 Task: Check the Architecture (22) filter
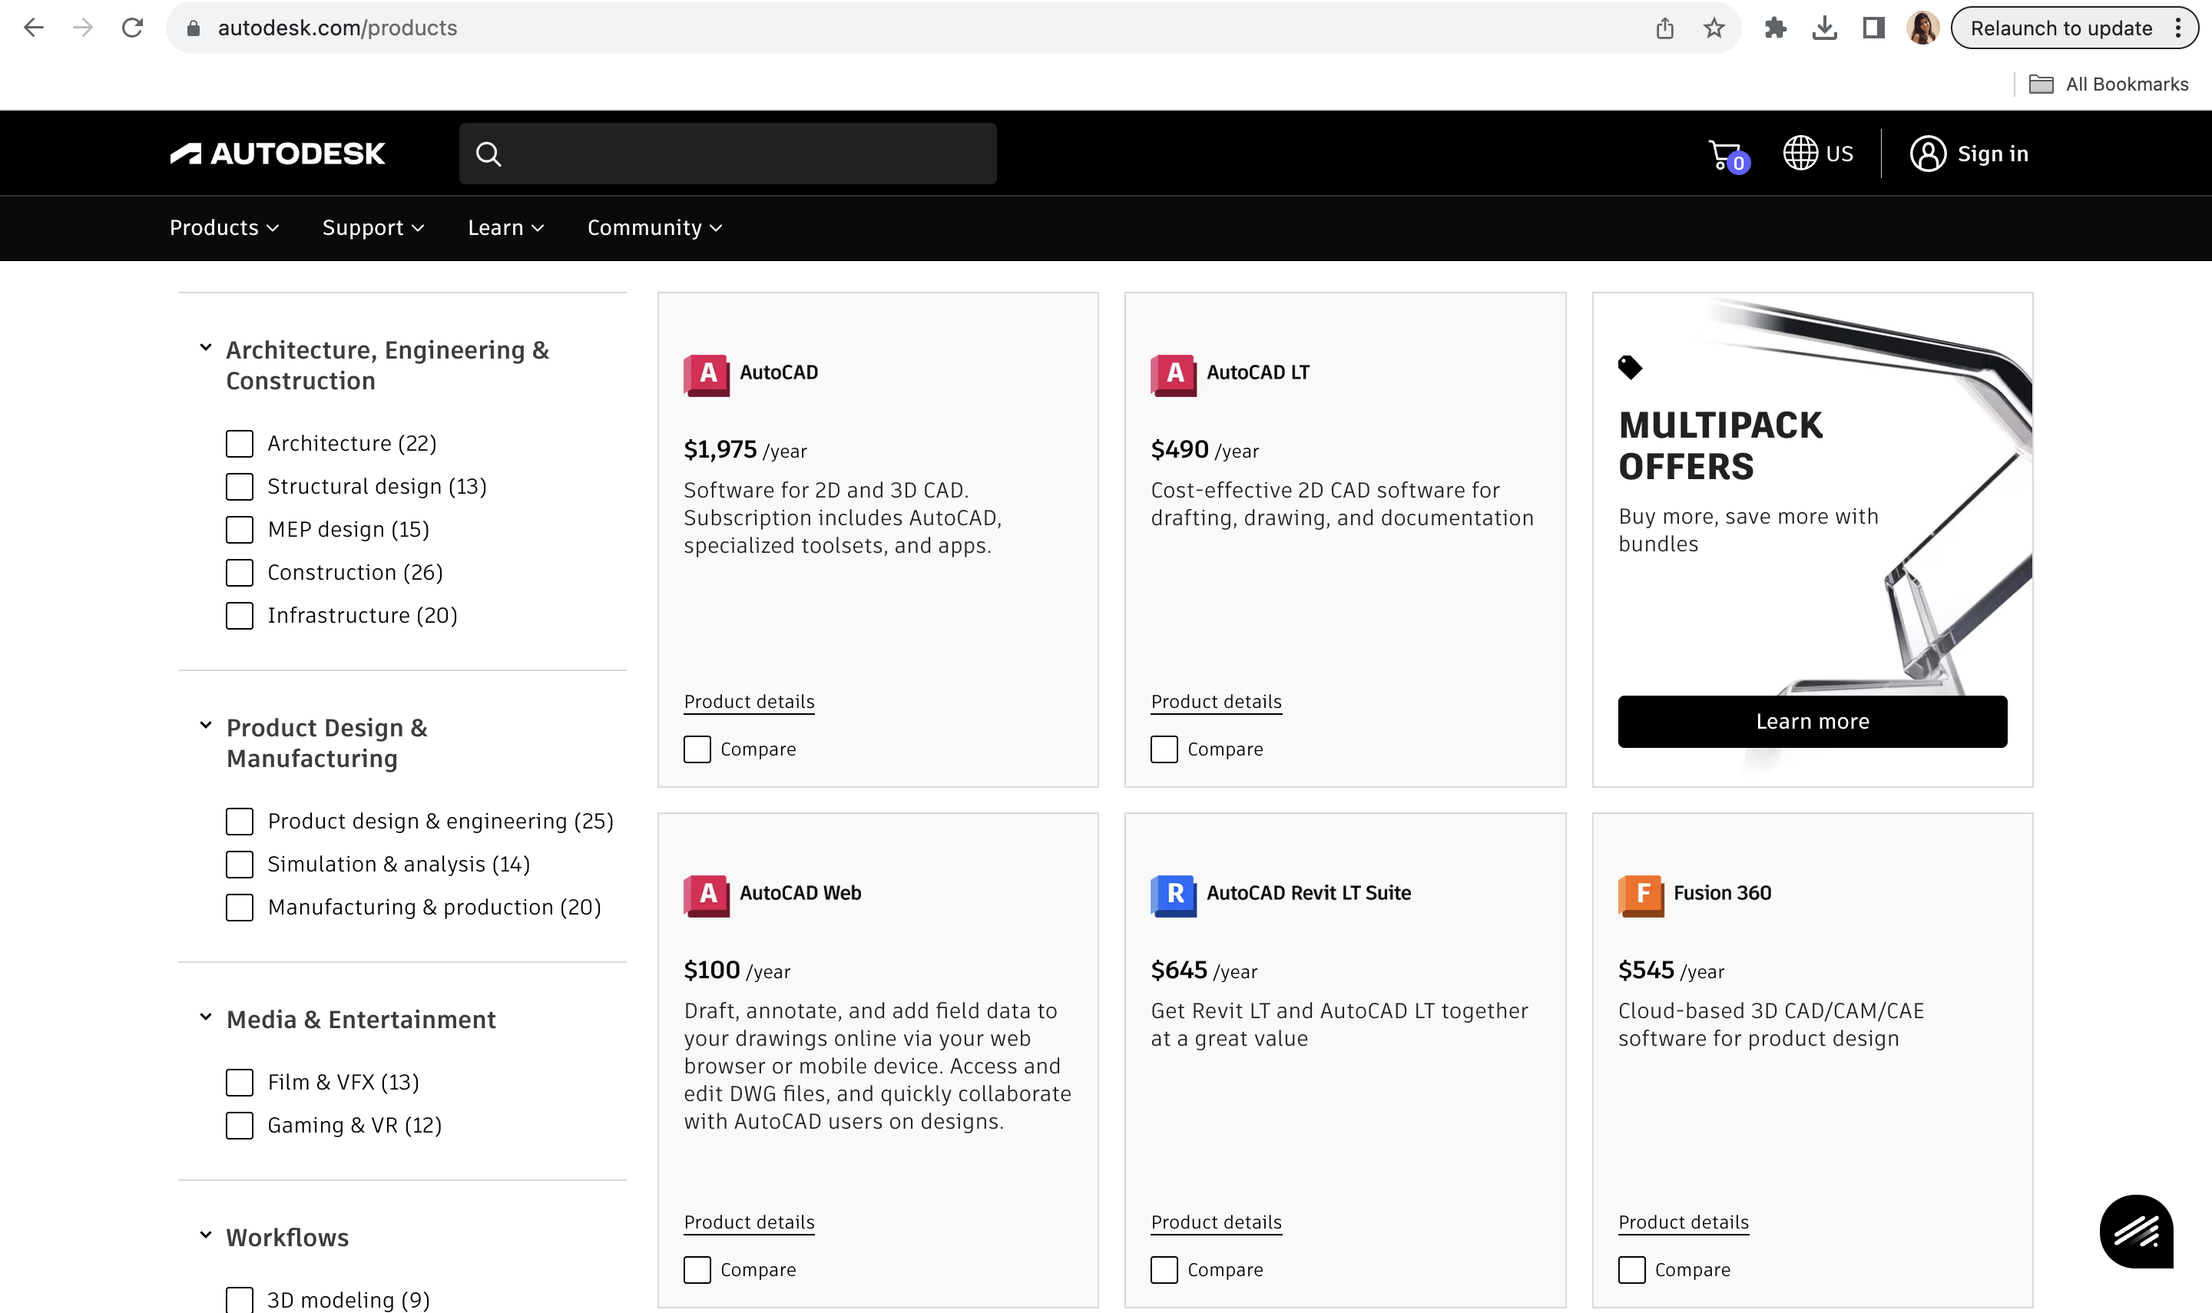pos(239,443)
